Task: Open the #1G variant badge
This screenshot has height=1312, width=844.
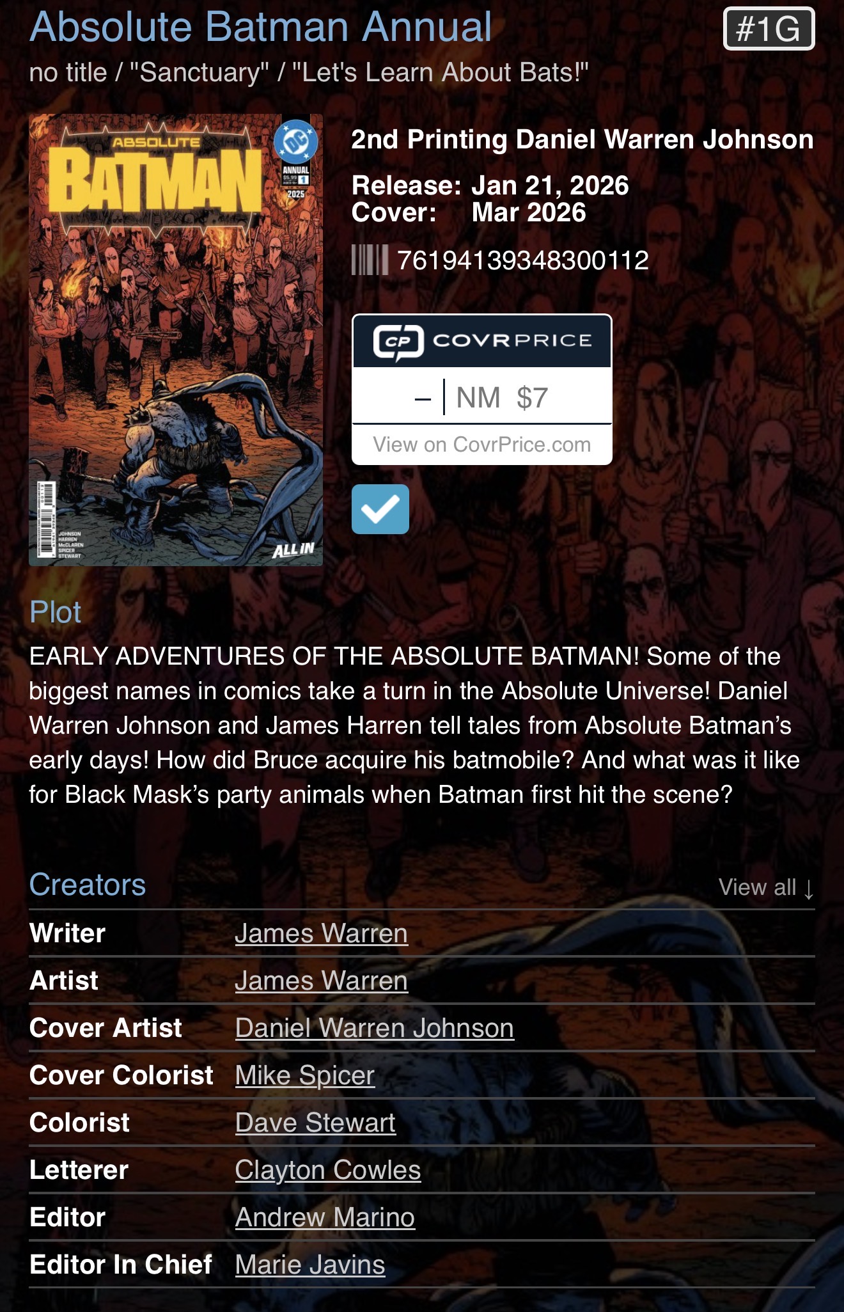Action: (x=769, y=29)
